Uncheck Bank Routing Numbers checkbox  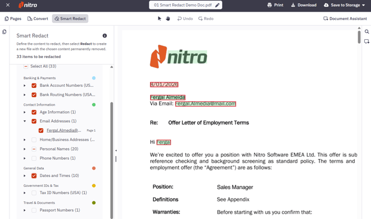point(34,95)
